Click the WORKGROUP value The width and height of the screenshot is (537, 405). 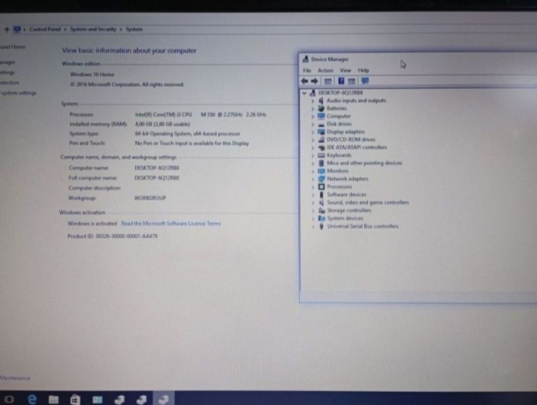point(150,198)
